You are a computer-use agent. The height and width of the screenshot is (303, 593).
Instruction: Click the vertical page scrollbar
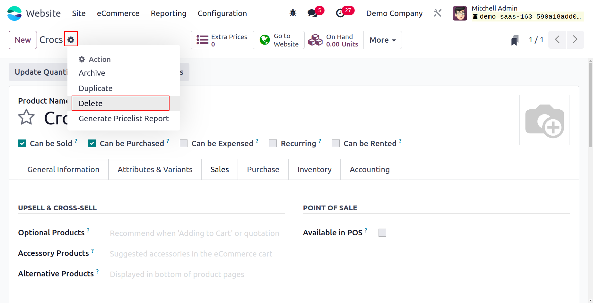click(590, 105)
